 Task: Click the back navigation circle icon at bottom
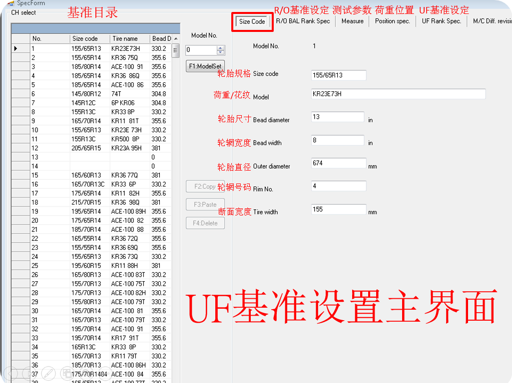point(11,373)
